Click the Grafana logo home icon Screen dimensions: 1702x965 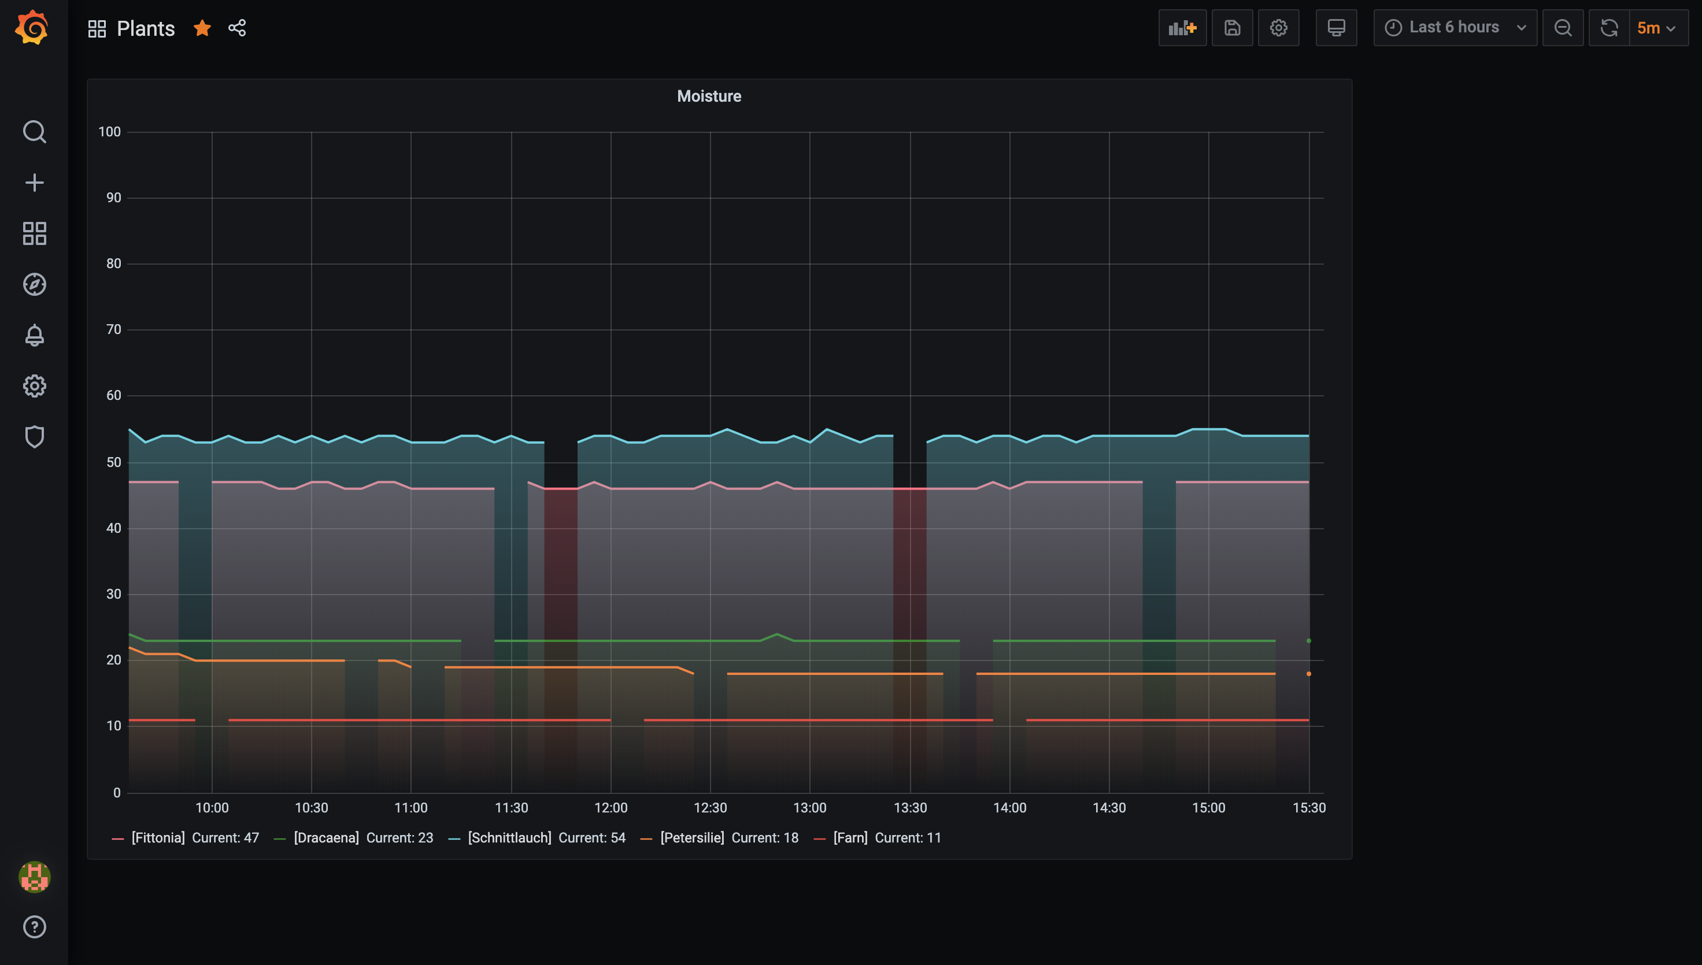pyautogui.click(x=32, y=28)
